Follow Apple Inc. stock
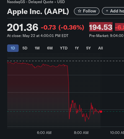The height and width of the screenshot is (139, 124). 87,11
